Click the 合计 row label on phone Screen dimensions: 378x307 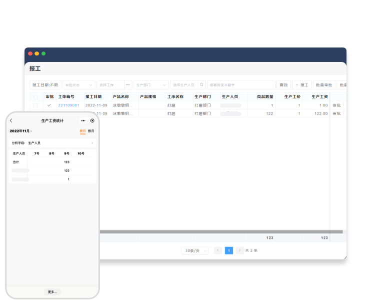[x=16, y=162]
